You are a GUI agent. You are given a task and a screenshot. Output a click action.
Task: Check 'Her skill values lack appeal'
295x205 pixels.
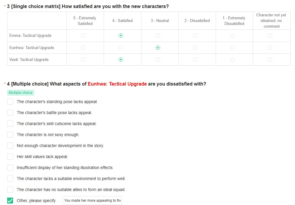click(x=10, y=157)
